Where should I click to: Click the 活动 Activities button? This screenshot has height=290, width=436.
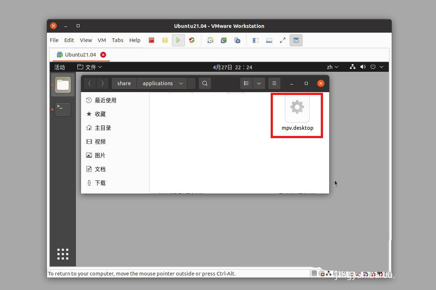coord(60,67)
